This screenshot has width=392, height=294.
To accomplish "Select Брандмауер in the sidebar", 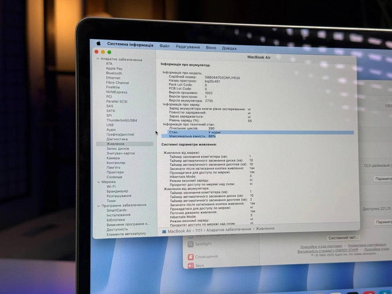I will coord(117,191).
